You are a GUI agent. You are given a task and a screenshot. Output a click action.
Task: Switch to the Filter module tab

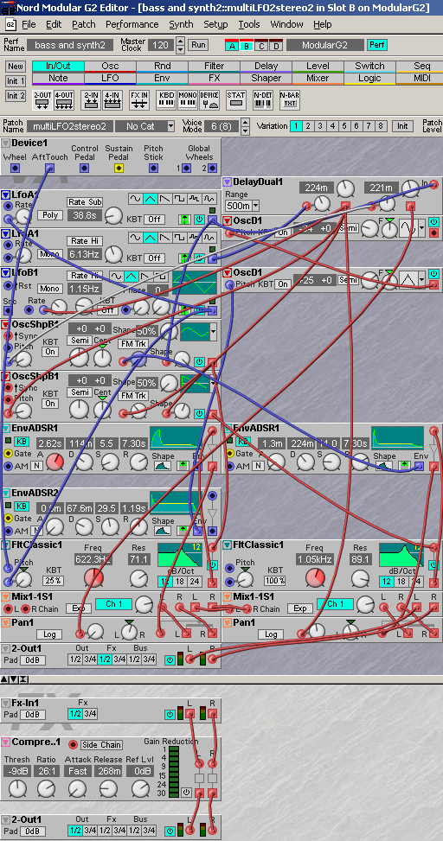215,67
